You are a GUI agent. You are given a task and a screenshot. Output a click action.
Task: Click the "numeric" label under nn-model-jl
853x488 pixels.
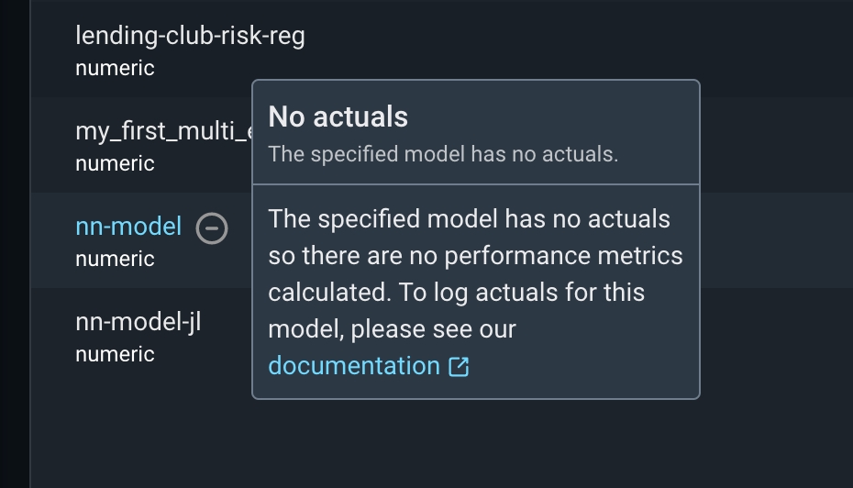(115, 354)
